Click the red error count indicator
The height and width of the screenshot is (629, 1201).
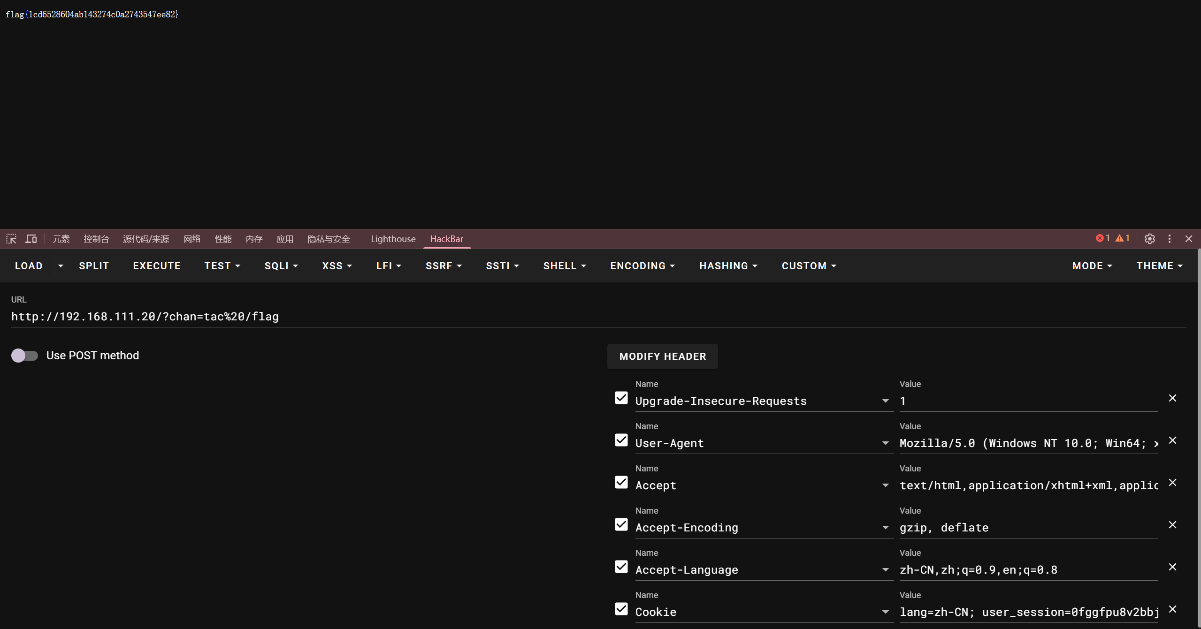click(x=1102, y=238)
